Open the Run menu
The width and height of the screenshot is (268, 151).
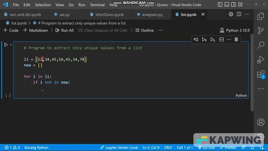(82, 5)
